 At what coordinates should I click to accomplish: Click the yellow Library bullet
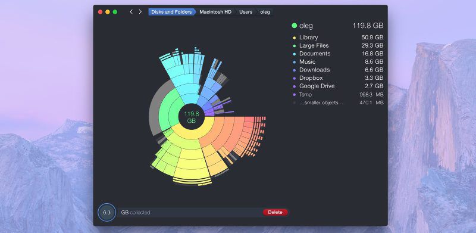pyautogui.click(x=294, y=38)
